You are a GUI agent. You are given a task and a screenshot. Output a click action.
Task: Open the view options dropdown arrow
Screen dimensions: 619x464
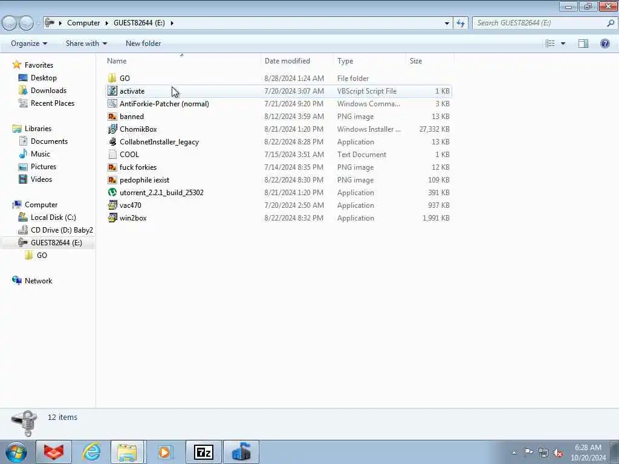(x=563, y=43)
